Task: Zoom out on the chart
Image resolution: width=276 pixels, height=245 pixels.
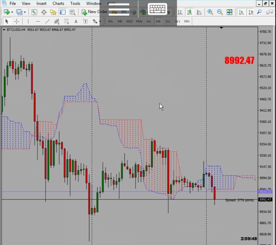Action: pos(220,12)
